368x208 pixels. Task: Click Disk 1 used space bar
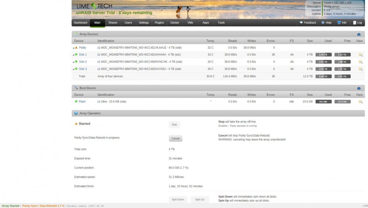click(323, 55)
